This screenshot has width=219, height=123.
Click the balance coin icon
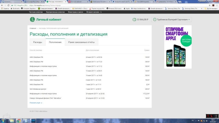click(x=134, y=20)
